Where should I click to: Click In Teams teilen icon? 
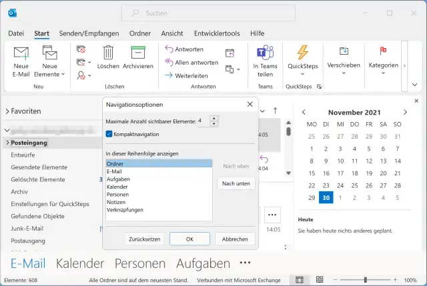(265, 52)
